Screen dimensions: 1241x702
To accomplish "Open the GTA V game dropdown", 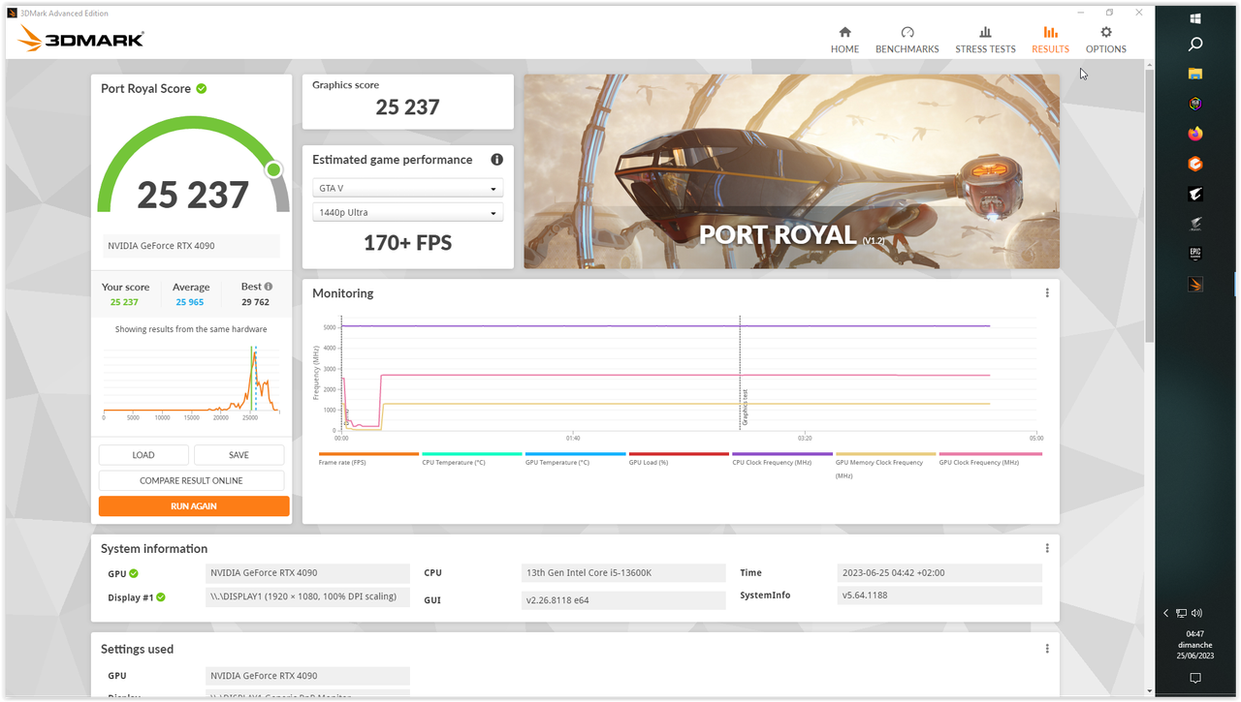I will tap(407, 189).
